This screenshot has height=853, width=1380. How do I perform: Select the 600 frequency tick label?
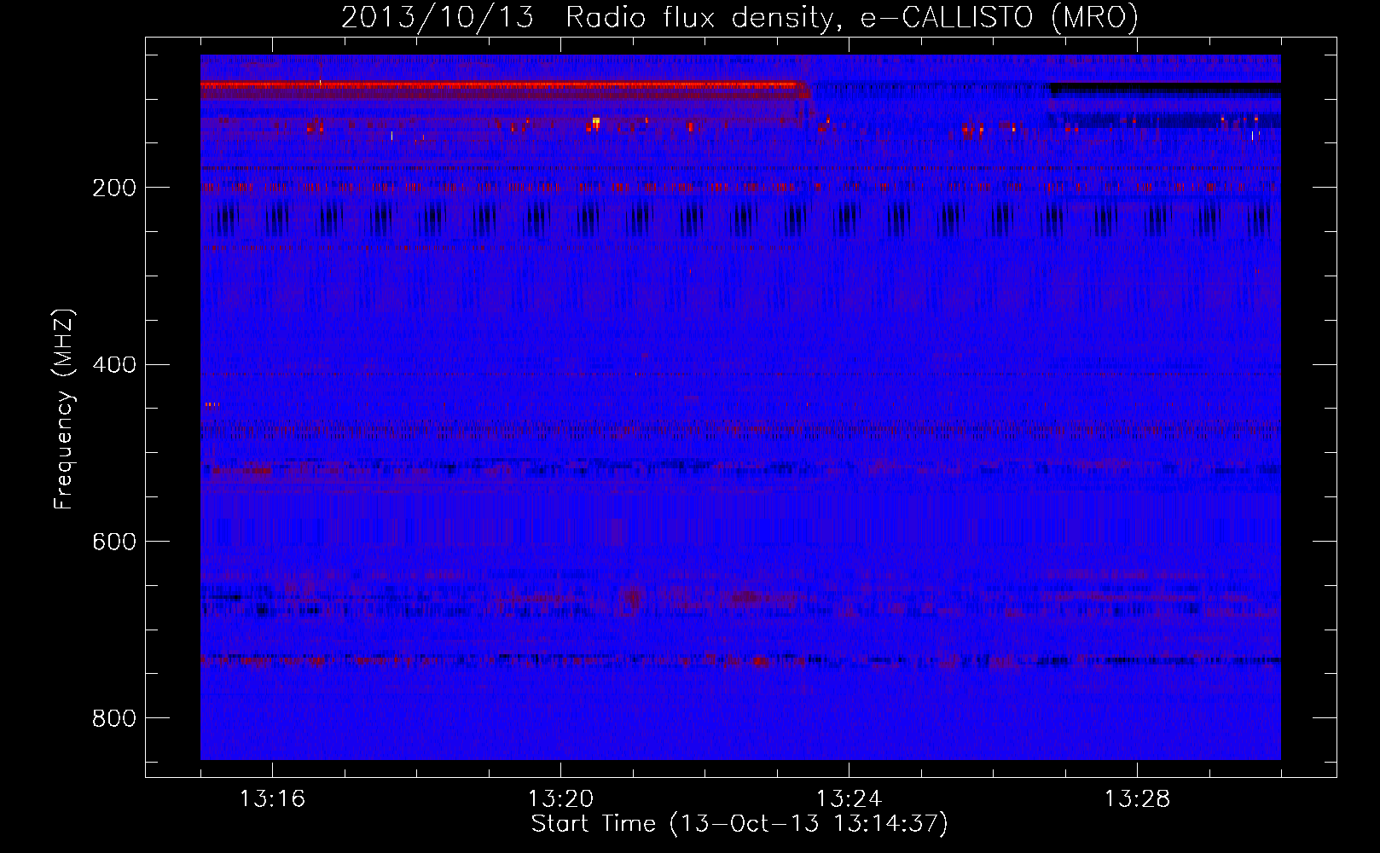[113, 543]
